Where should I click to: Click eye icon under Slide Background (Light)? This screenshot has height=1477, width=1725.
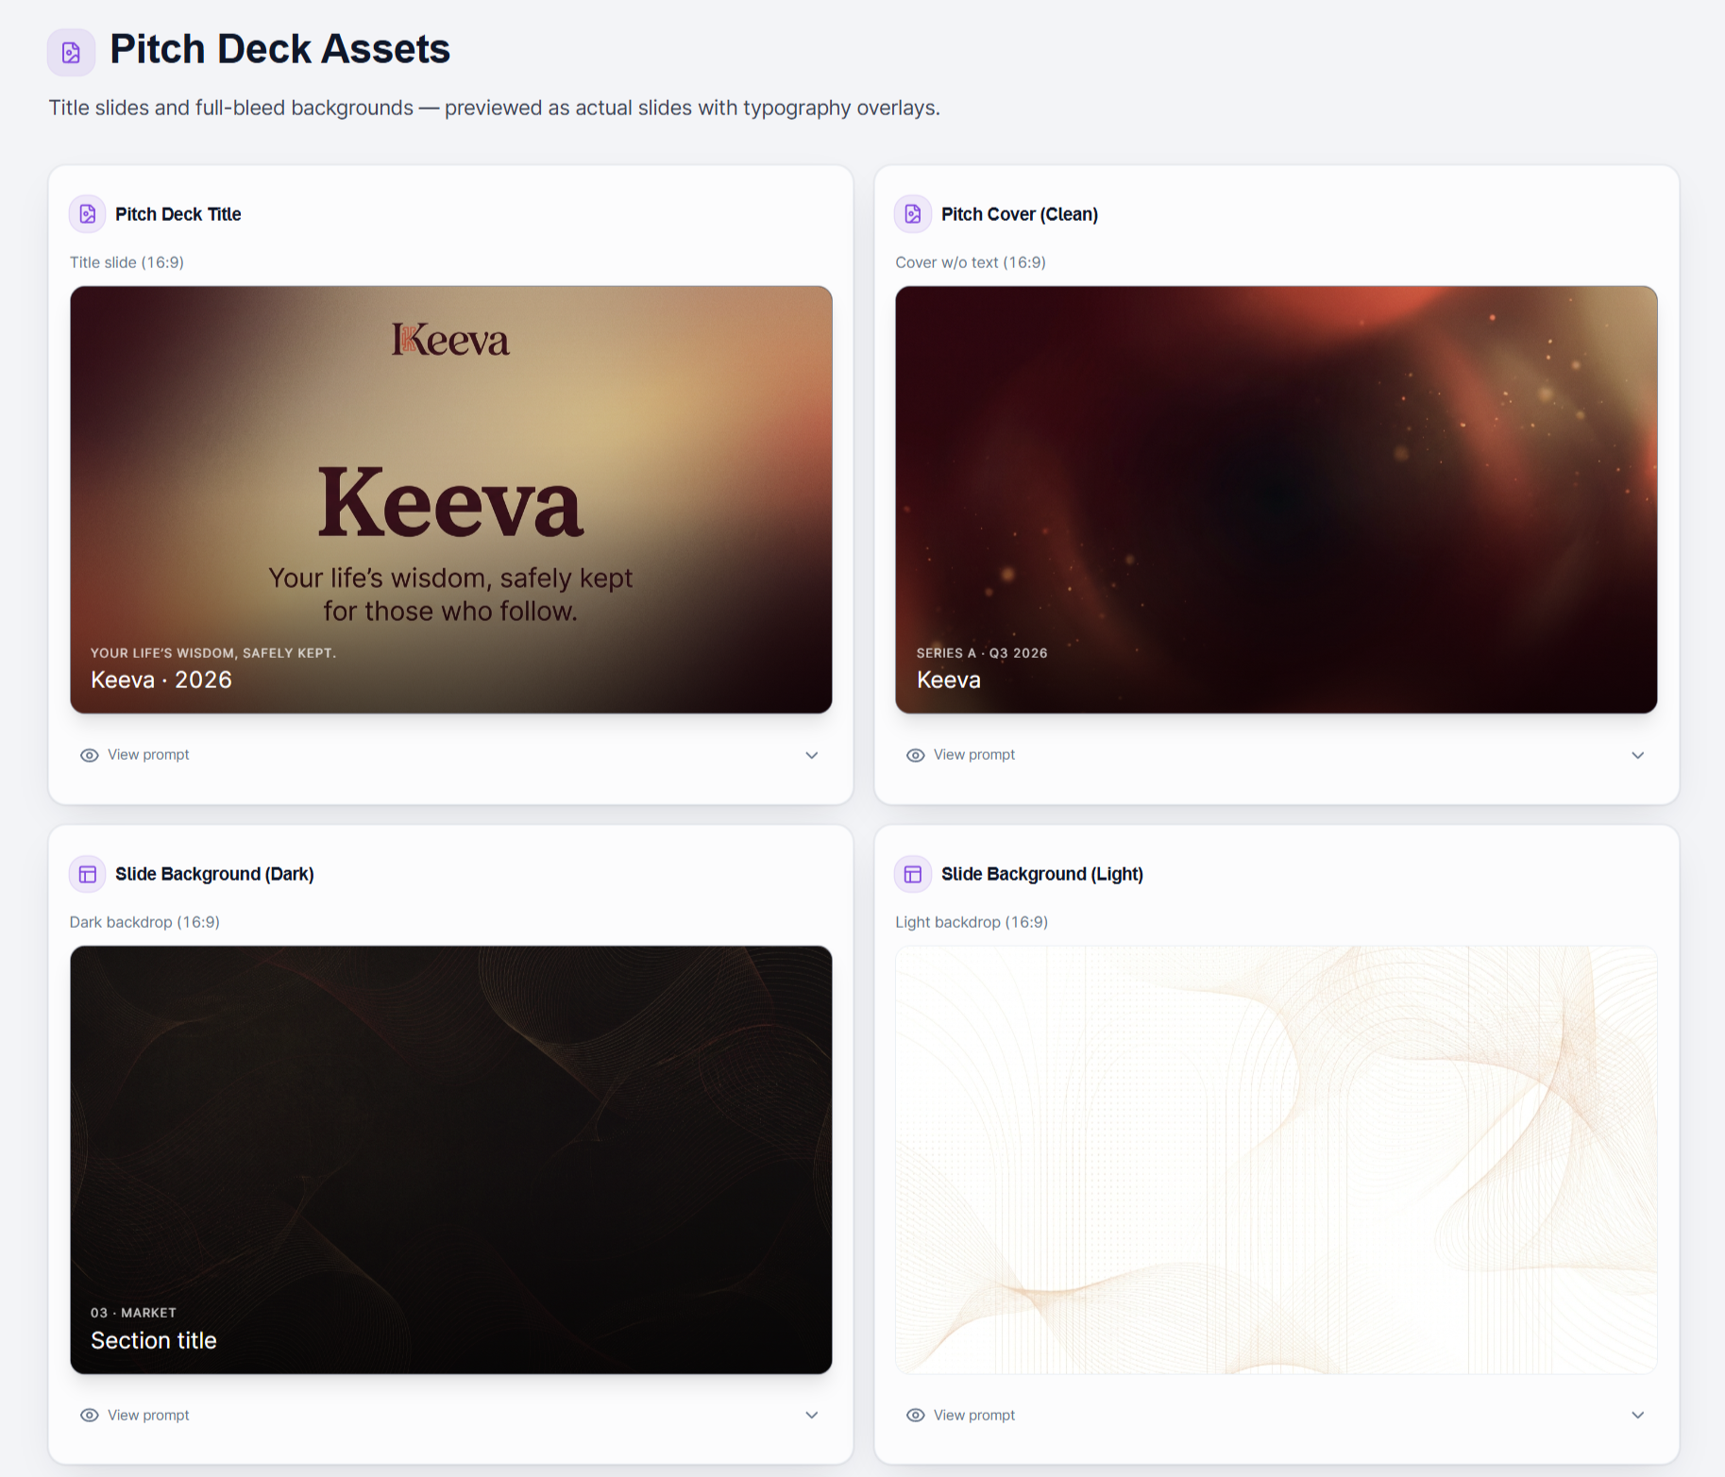[915, 1415]
